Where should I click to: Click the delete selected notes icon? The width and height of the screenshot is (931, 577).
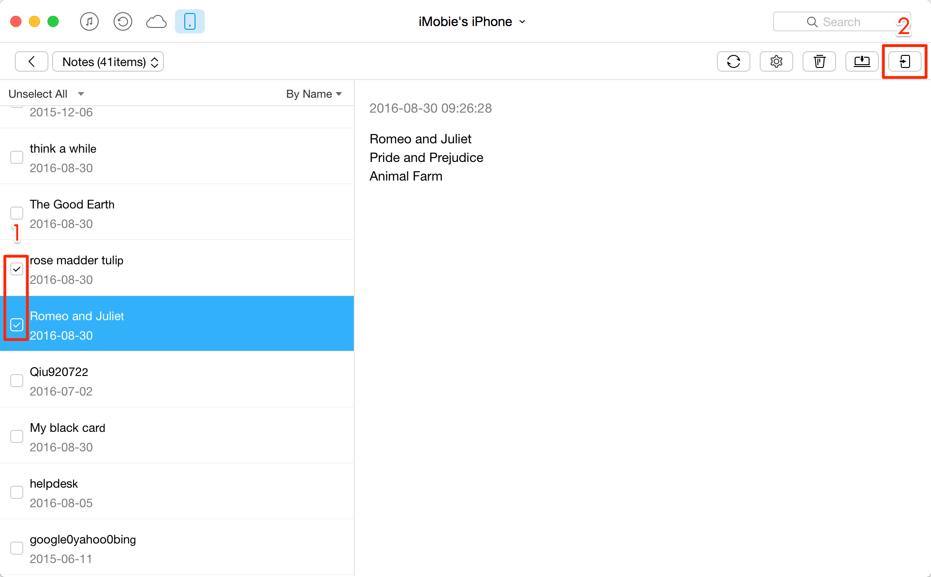820,62
